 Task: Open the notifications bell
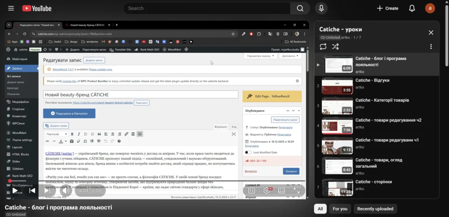pos(412,8)
